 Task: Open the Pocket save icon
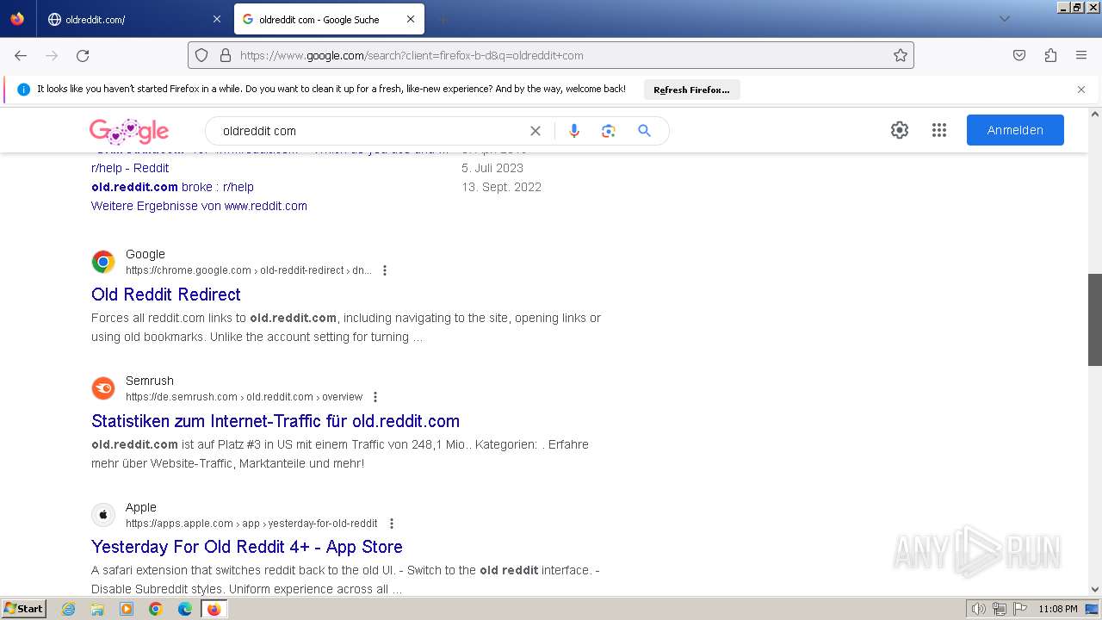click(1019, 55)
